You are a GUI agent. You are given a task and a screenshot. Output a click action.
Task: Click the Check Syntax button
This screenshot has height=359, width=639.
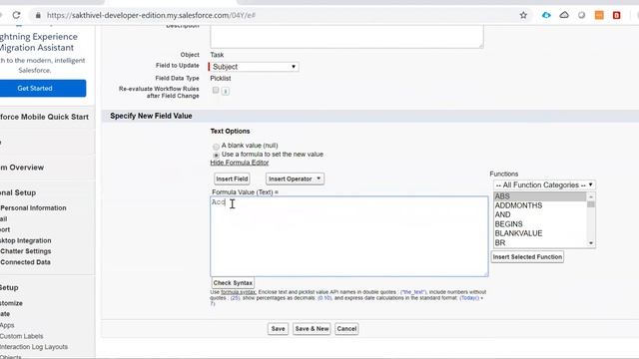click(233, 283)
